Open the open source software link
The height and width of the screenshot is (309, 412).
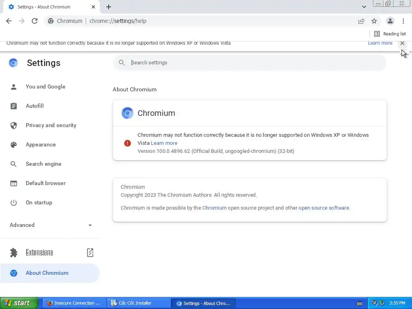324,208
